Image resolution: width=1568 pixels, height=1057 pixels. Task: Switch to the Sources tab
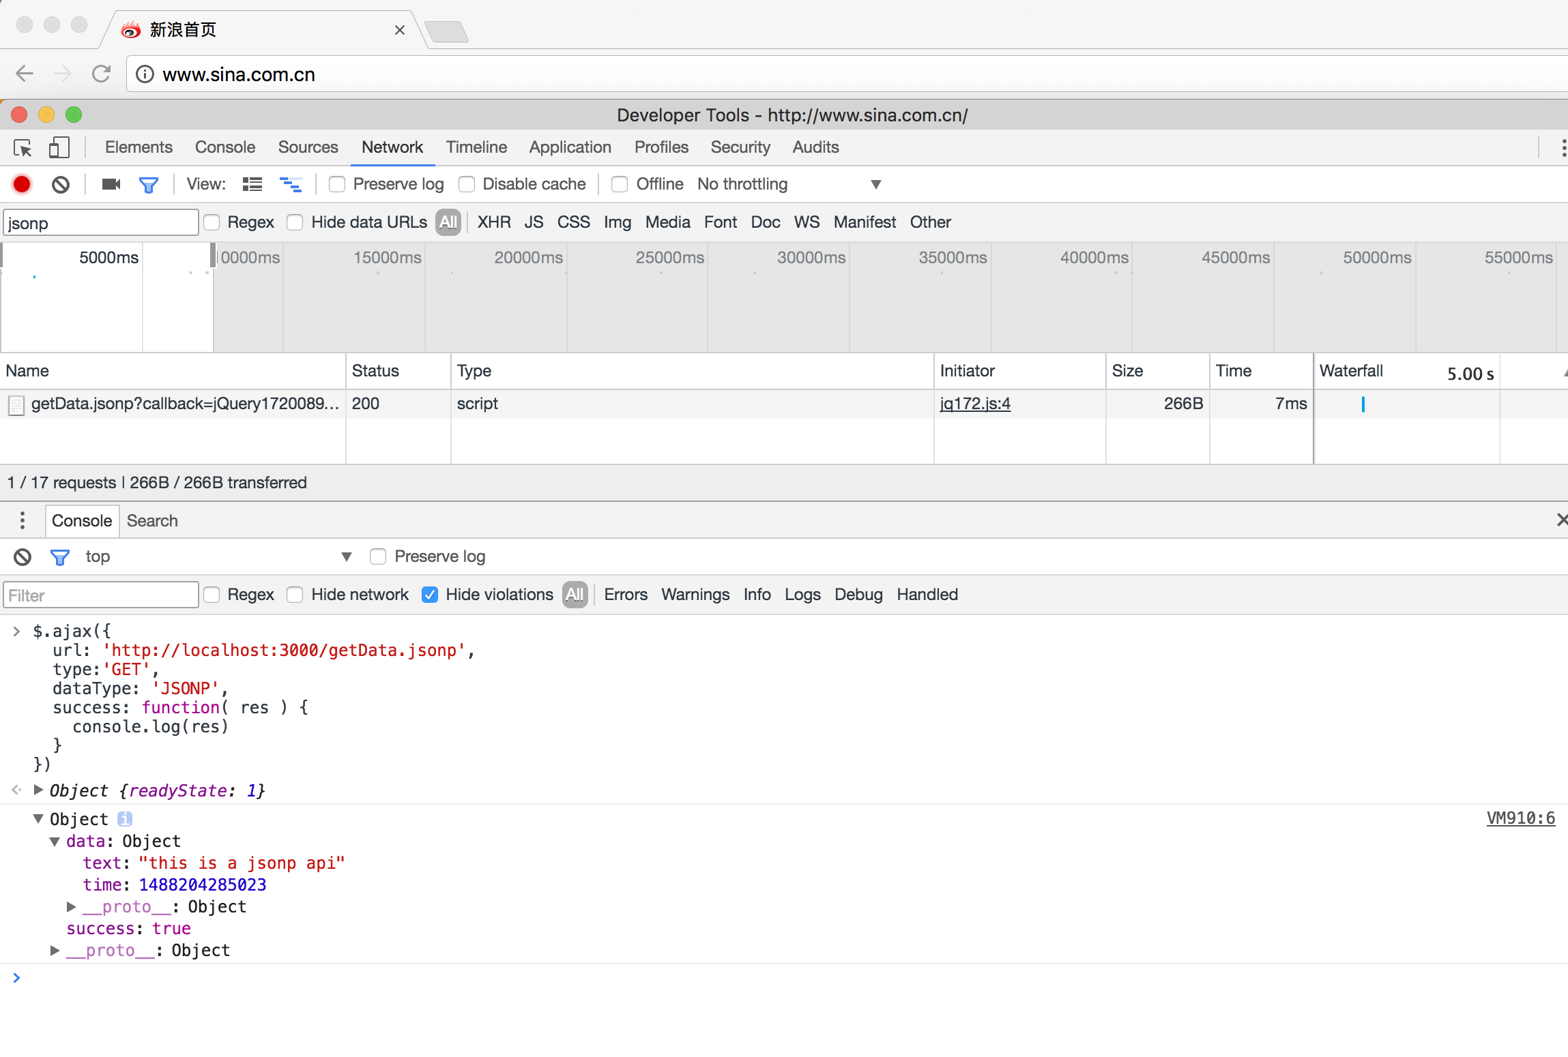pos(308,147)
